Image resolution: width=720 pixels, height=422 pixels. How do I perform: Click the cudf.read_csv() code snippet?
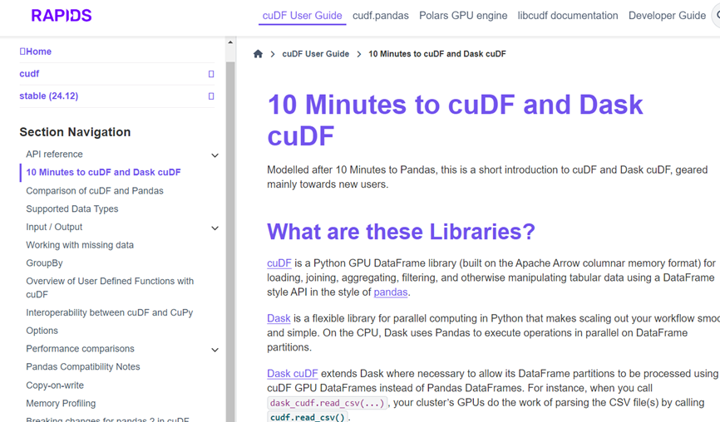point(307,417)
